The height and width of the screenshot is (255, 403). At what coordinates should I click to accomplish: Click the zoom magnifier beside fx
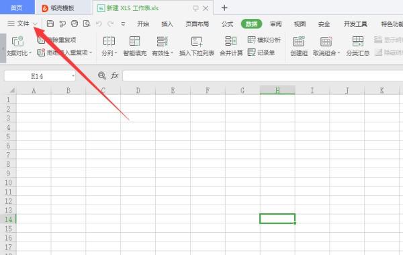[x=102, y=75]
